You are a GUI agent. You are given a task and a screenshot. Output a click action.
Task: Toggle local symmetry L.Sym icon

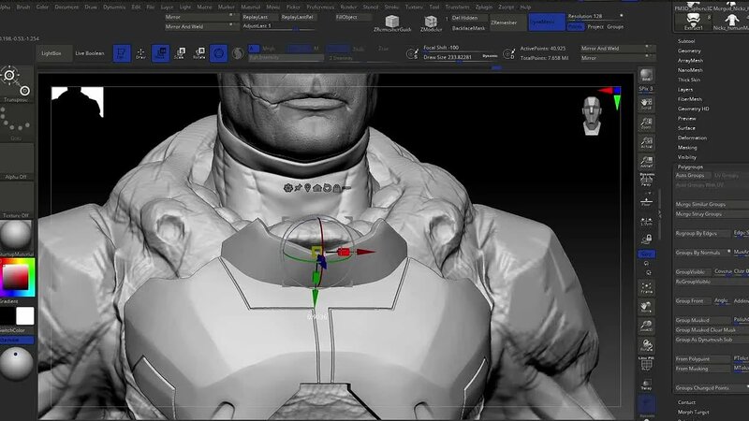point(646,221)
